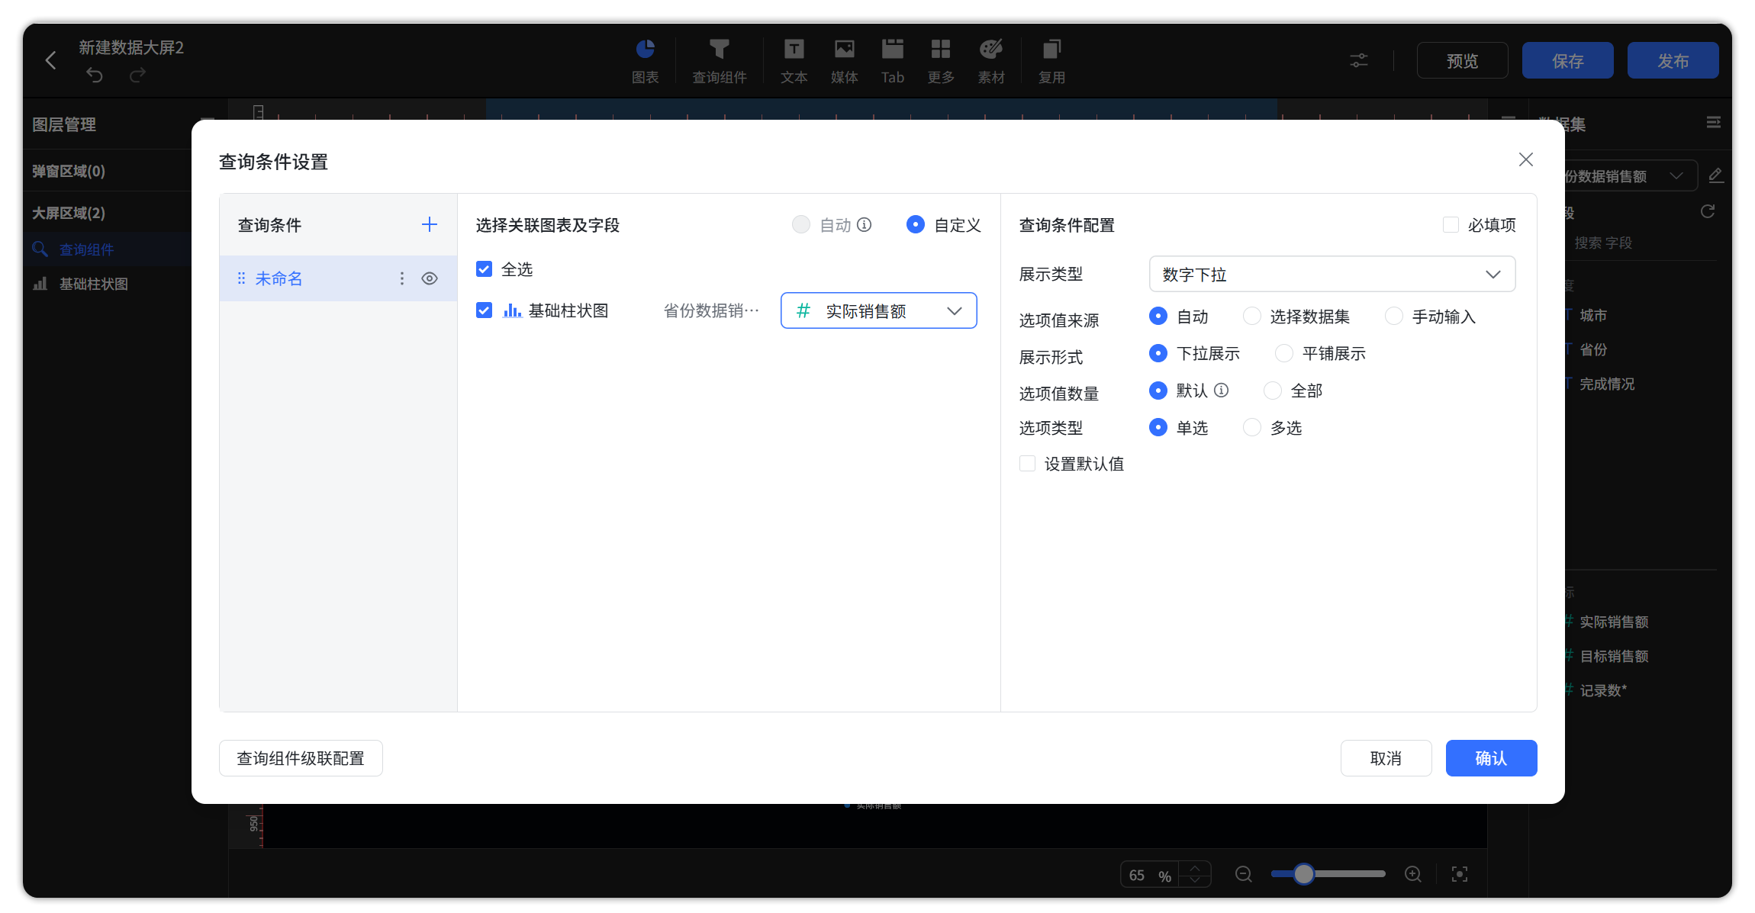Click zoom out magnifier icon

1244,874
